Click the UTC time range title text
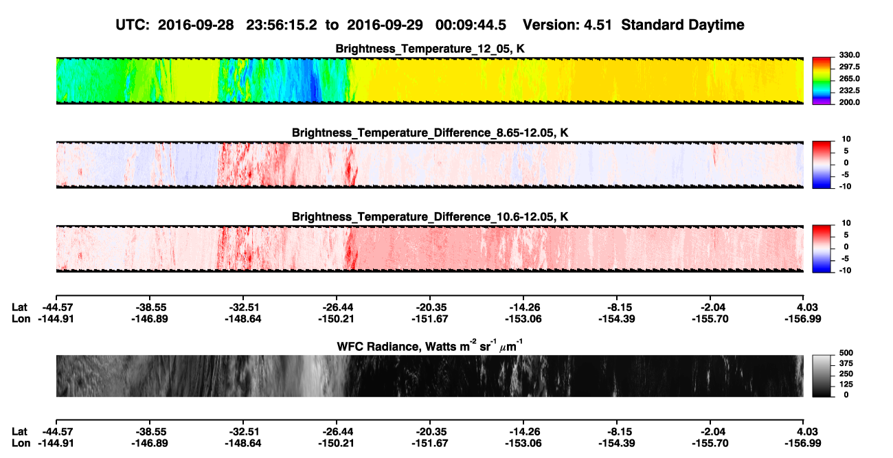 click(311, 25)
